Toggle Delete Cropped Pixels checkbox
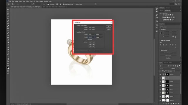Image resolution: width=188 pixels, height=105 pixels. tap(63, 4)
